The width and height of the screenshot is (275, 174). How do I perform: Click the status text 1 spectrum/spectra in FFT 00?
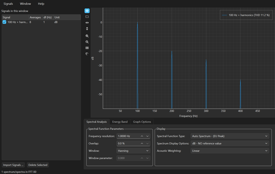point(19,172)
